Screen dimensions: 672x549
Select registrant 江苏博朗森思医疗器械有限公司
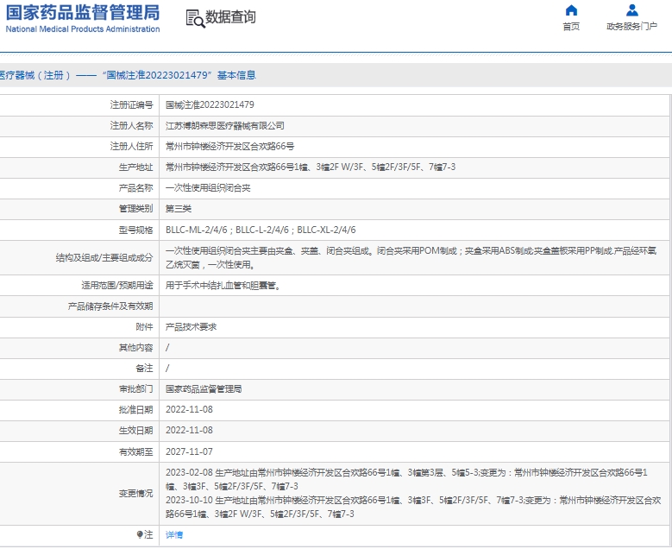point(225,126)
